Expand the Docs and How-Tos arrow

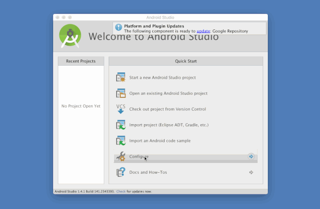pos(251,172)
